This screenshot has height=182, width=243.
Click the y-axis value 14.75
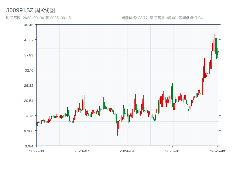click(x=29, y=116)
